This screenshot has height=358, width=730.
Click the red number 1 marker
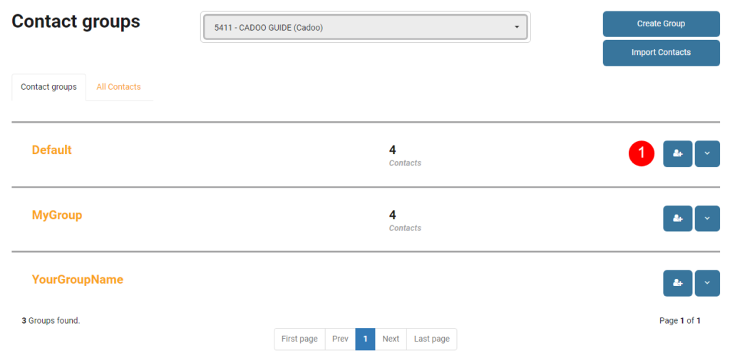642,153
